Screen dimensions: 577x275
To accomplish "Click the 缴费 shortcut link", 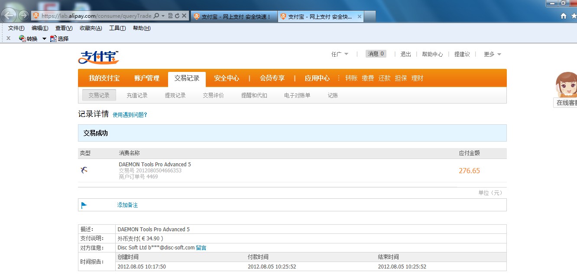I will [x=368, y=78].
